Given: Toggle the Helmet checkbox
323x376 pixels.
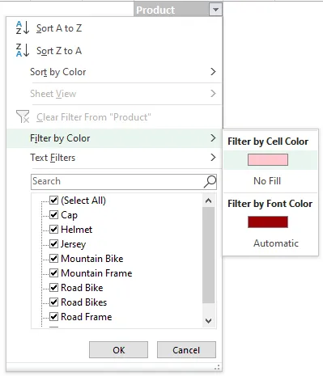Looking at the screenshot, I should click(x=53, y=230).
